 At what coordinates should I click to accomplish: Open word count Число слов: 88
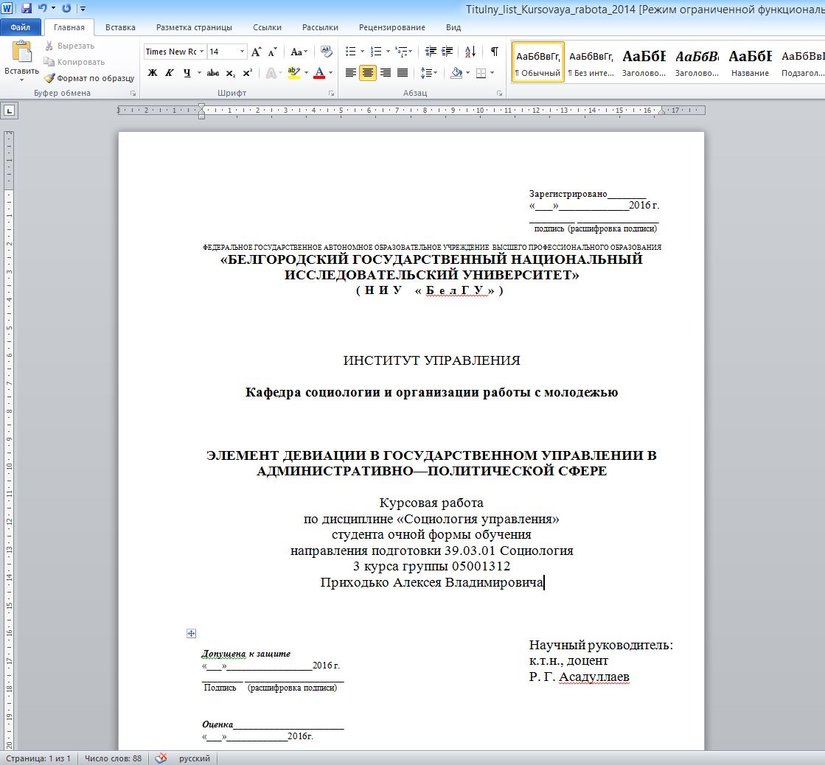coord(113,758)
